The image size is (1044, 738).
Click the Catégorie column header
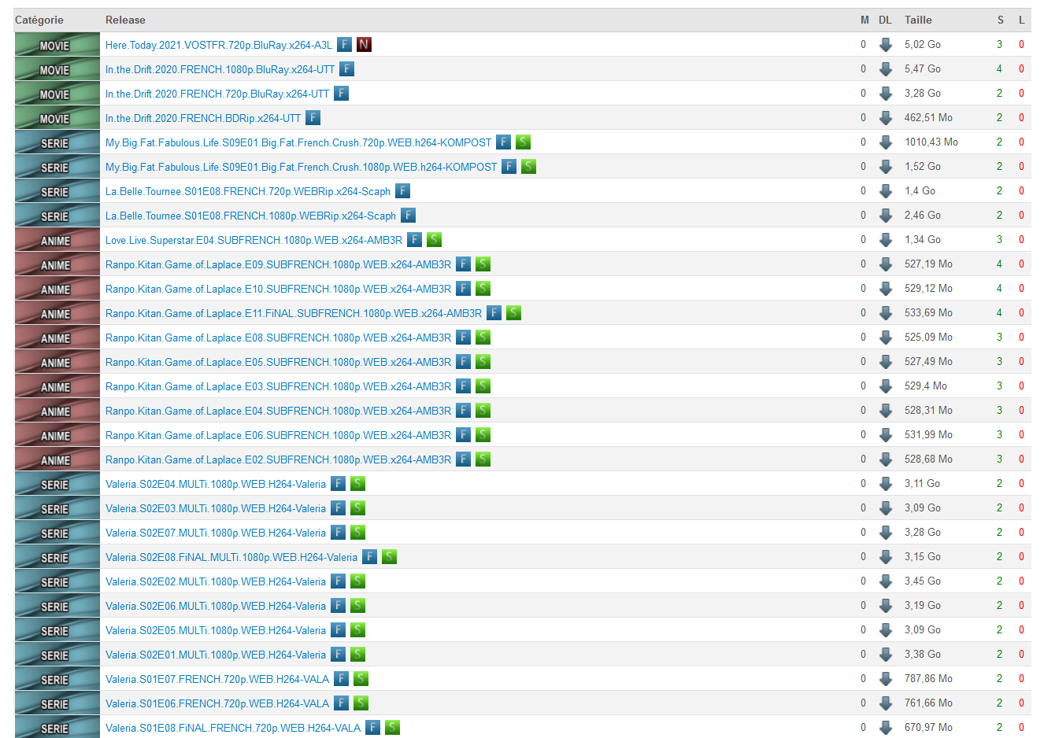coord(39,20)
